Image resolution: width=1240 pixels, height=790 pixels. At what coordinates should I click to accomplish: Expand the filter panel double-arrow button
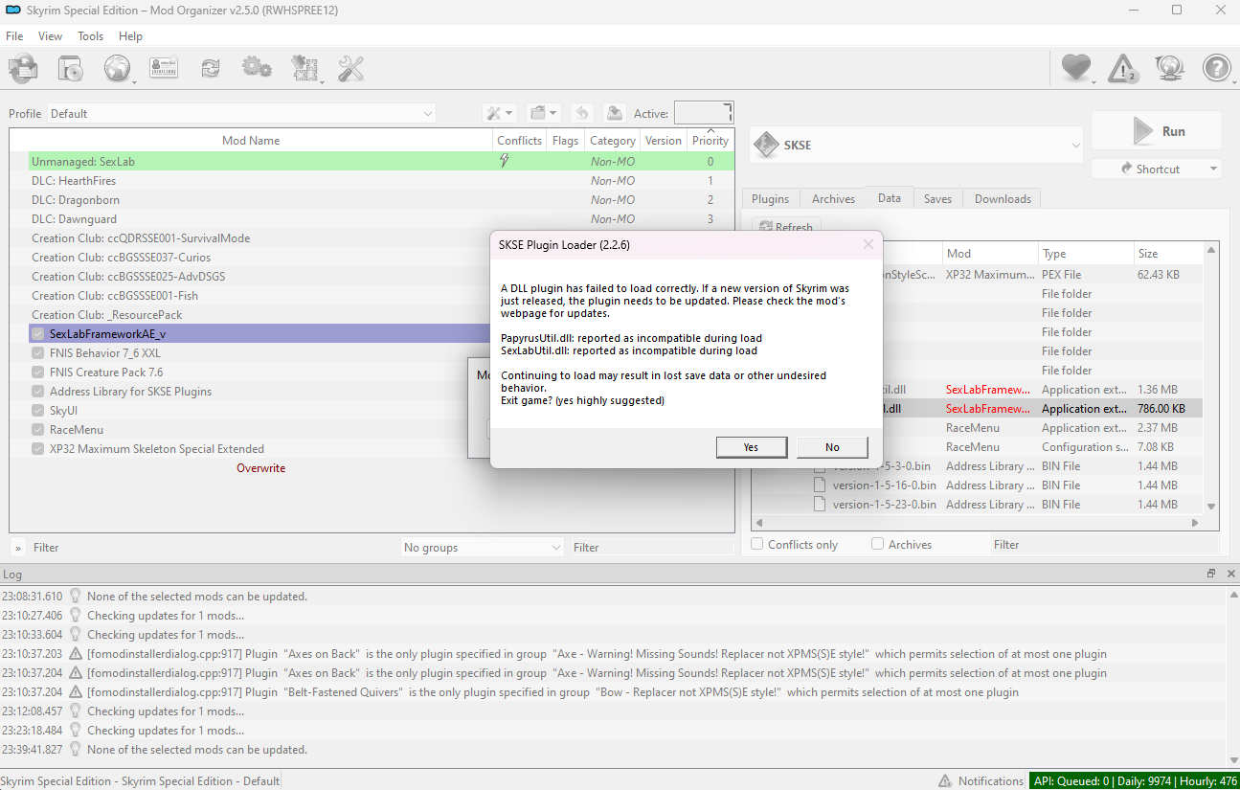click(18, 548)
